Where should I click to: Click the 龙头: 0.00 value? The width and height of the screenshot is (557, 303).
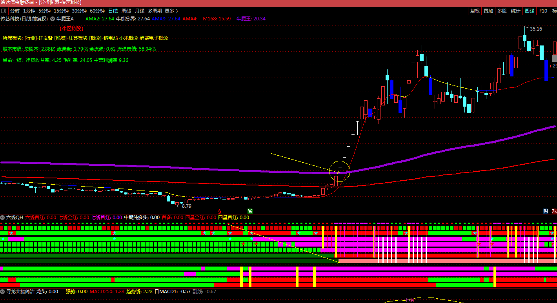point(47,292)
